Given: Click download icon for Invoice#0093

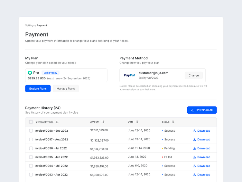Looking at the screenshot, I should point(194,175).
